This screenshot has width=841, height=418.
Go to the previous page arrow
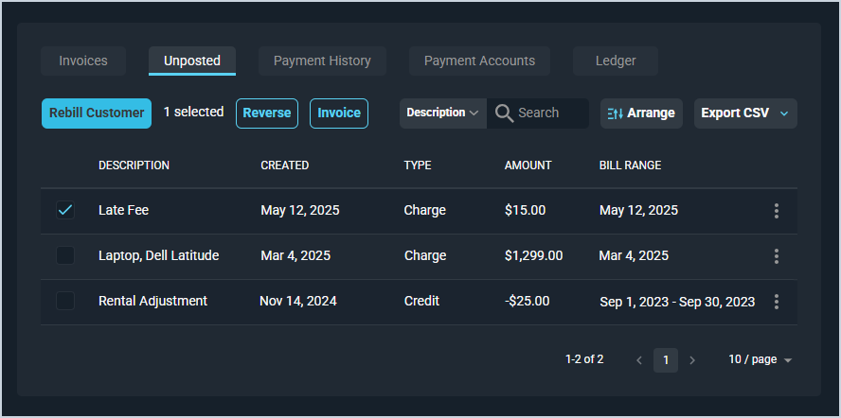[639, 360]
